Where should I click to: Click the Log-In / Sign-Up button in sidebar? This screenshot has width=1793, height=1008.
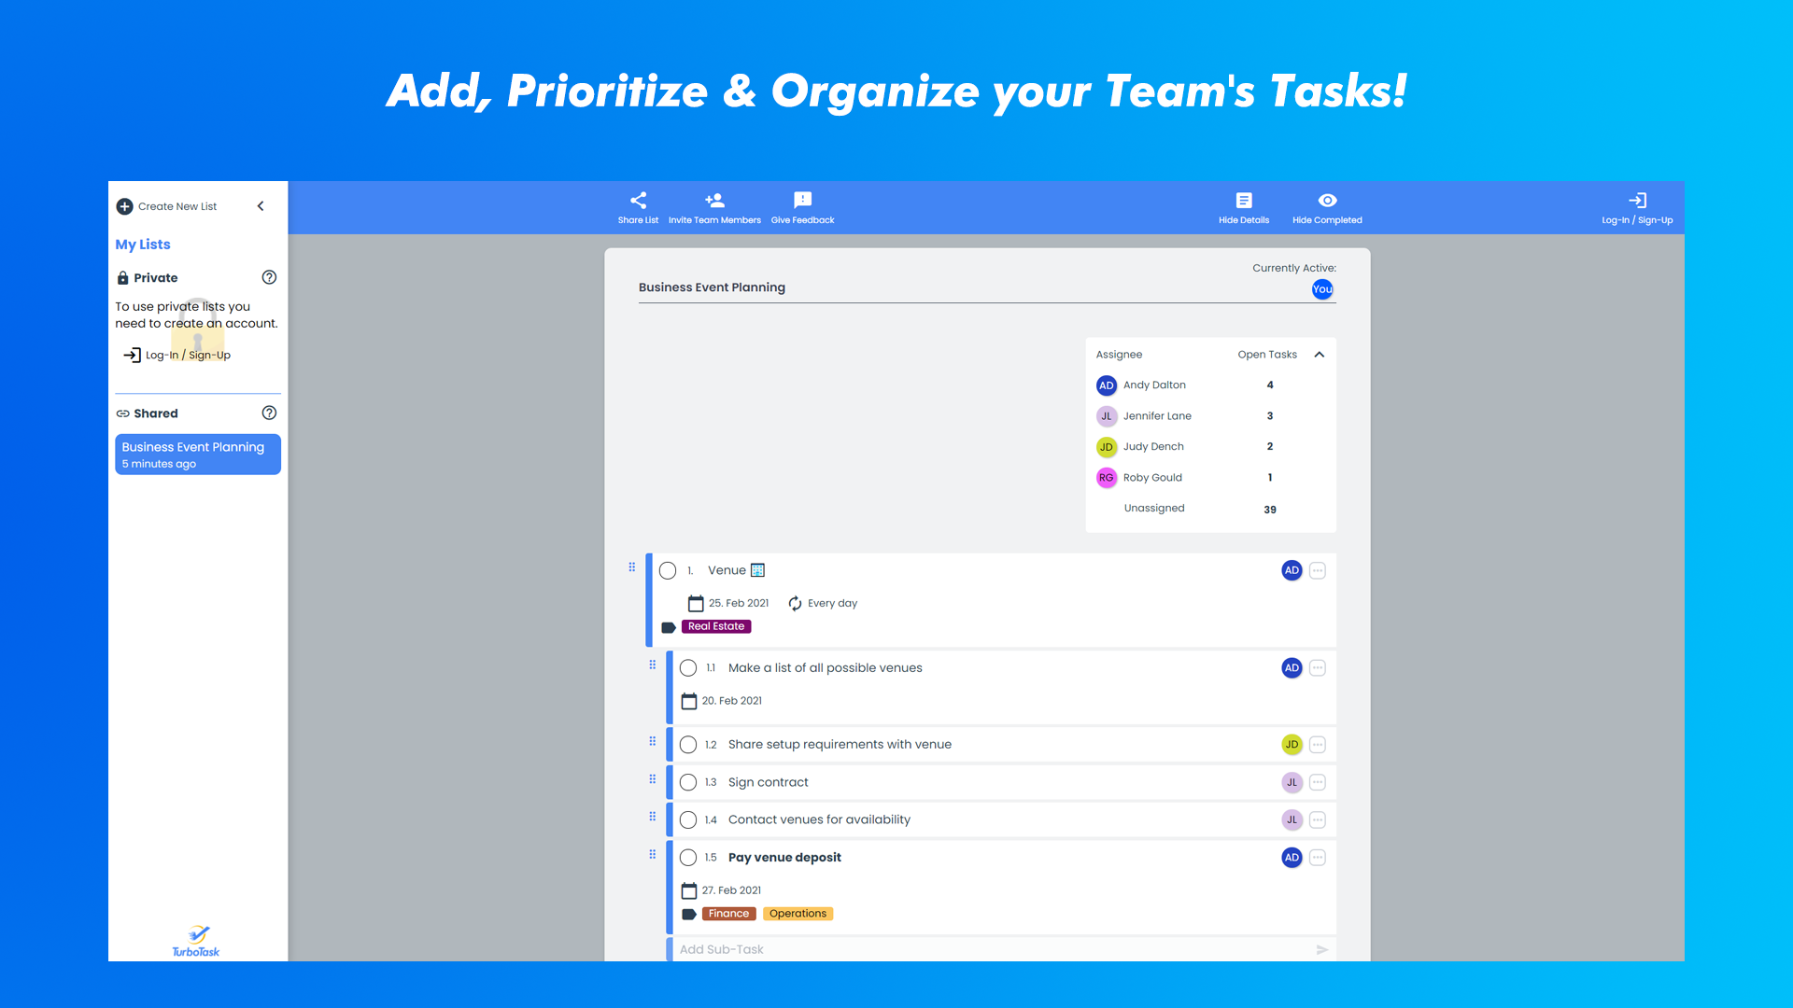pyautogui.click(x=187, y=355)
